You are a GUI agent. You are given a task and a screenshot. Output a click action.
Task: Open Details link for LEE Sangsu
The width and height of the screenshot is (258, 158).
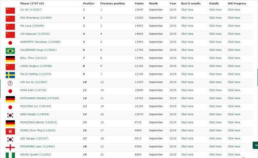(215, 138)
